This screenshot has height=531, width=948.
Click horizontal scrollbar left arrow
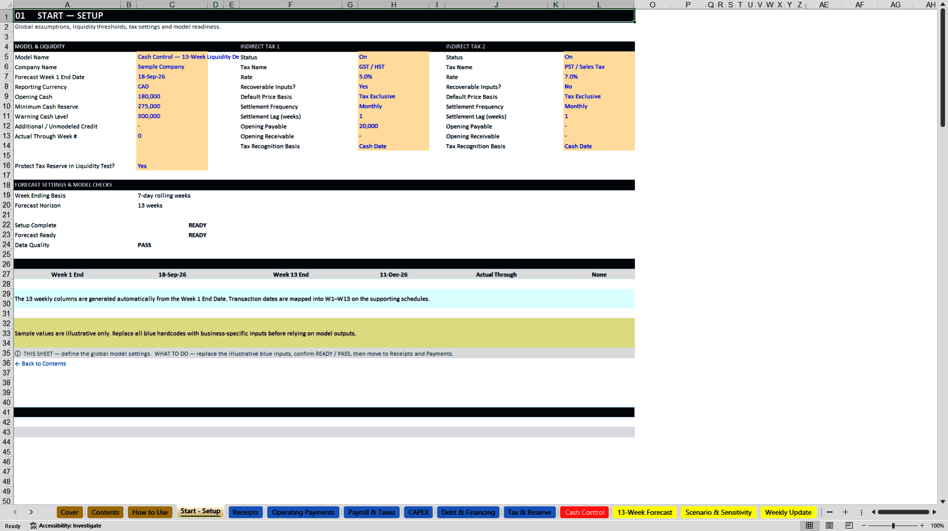pyautogui.click(x=873, y=512)
